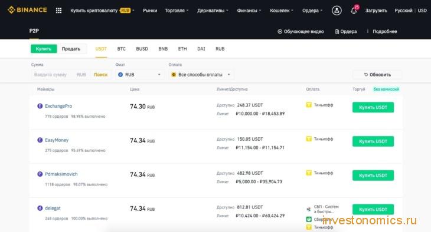Image resolution: width=431 pixels, height=232 pixels.
Task: Click Тинькофф payment icon in Pdmaksimovich row
Action: [x=309, y=173]
